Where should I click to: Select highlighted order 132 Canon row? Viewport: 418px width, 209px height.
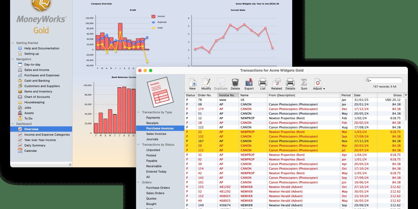[294, 137]
